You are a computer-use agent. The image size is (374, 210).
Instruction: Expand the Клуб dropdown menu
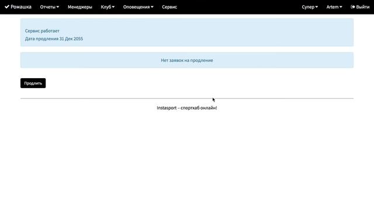click(108, 7)
